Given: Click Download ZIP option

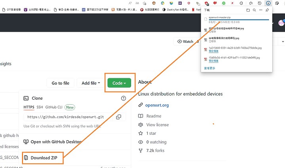Looking at the screenshot, I should pos(43,158).
